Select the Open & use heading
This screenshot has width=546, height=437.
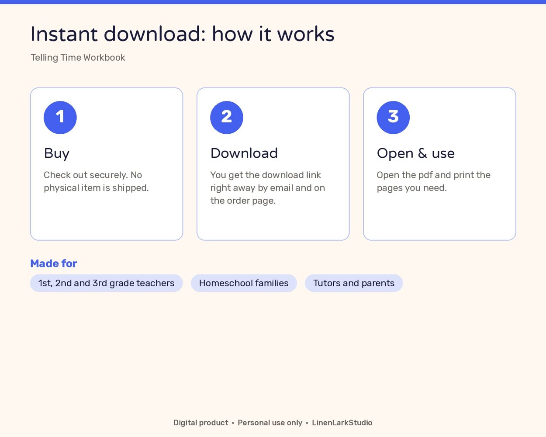416,154
